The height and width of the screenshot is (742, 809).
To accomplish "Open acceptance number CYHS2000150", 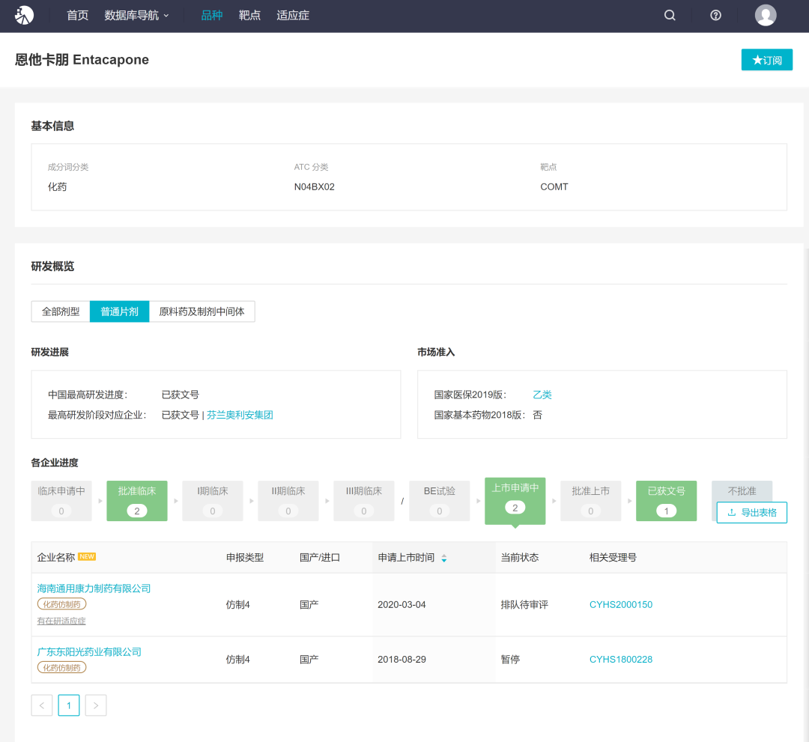I will [621, 604].
